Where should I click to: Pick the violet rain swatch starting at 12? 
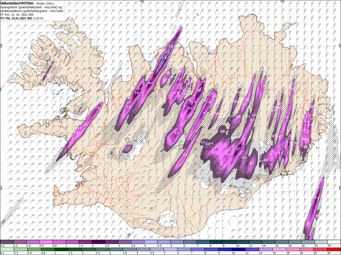coord(252,249)
